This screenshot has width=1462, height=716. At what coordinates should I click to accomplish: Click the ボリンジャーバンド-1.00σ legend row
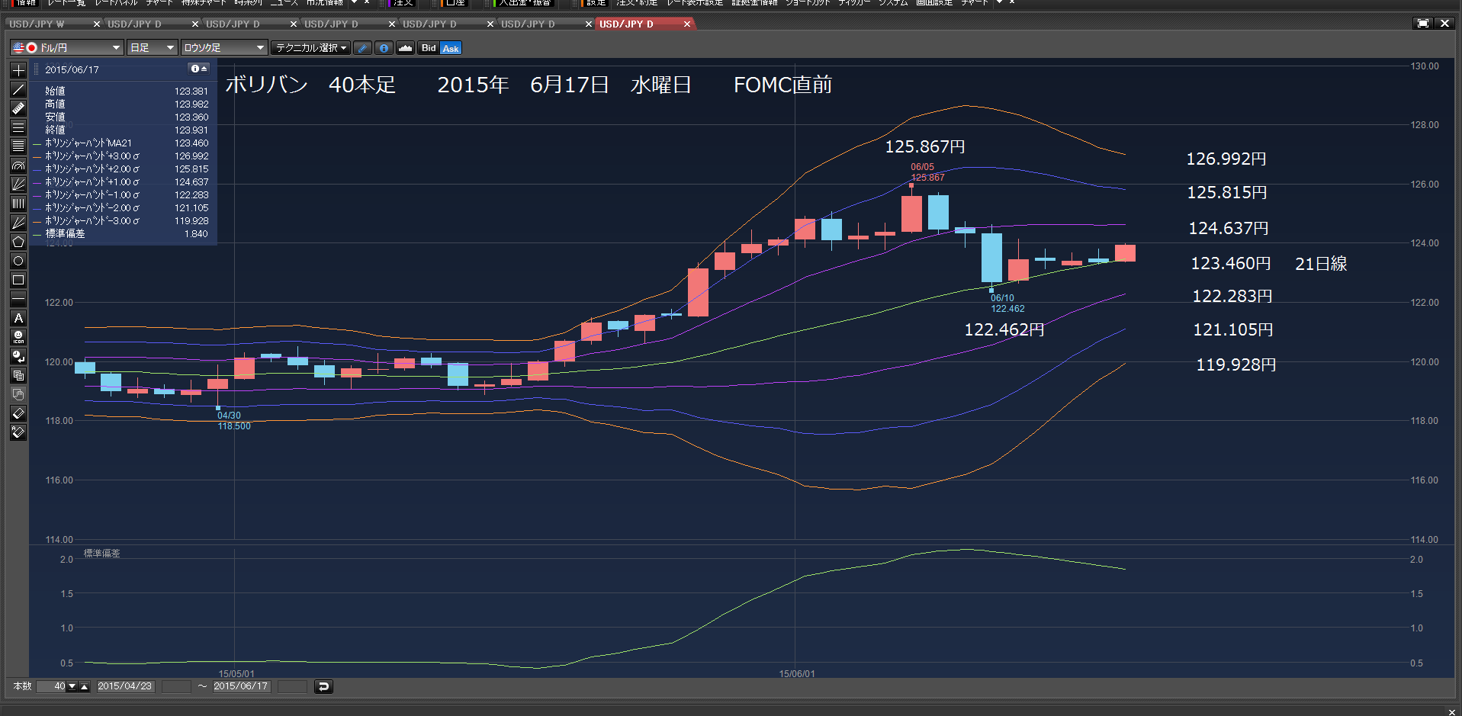[122, 195]
